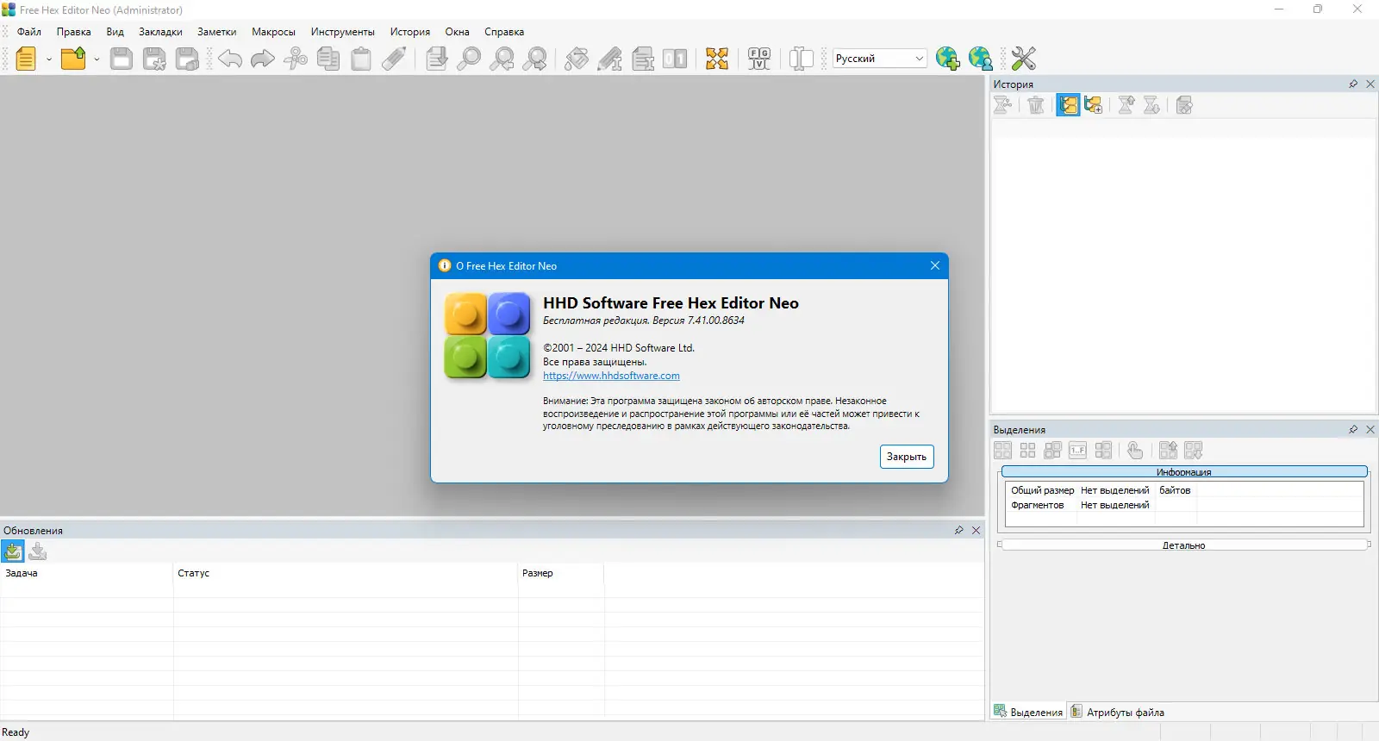
Task: Switch to the Выделения bottom tab
Action: tap(1029, 712)
